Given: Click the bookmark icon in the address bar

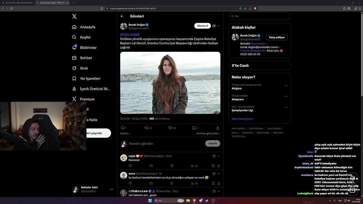Looking at the screenshot, I should [x=102, y=8].
